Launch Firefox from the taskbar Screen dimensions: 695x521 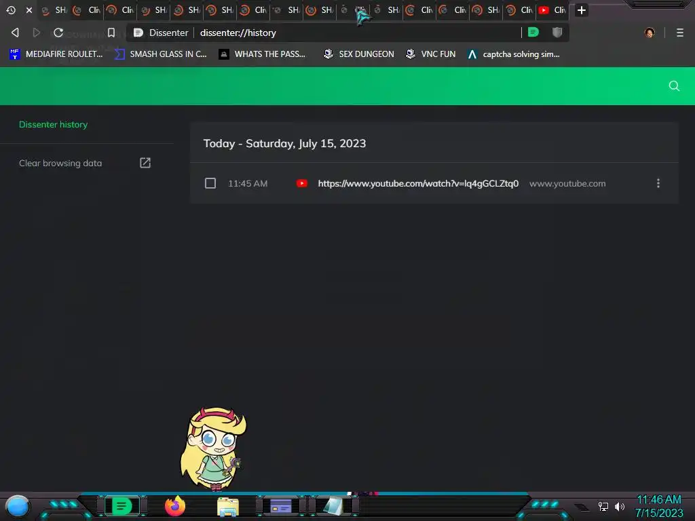coord(175,506)
